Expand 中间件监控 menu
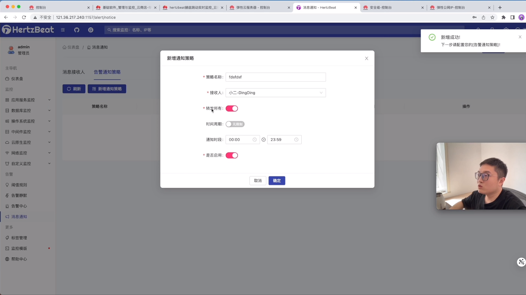The width and height of the screenshot is (526, 295). coord(28,132)
